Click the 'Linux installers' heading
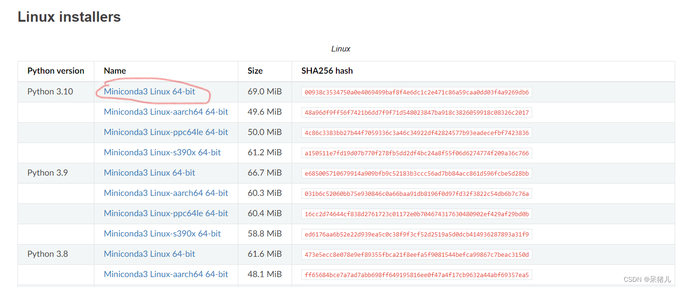Screen dimensions: 678x287 (69, 17)
